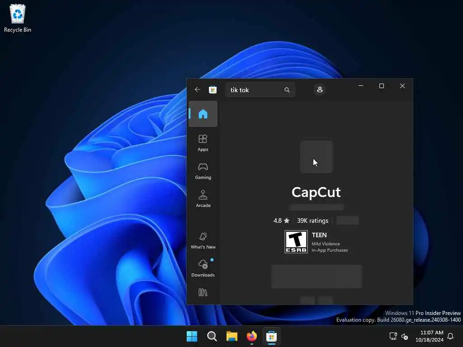Open File Explorer from the taskbar
This screenshot has height=347, width=463.
click(x=232, y=336)
